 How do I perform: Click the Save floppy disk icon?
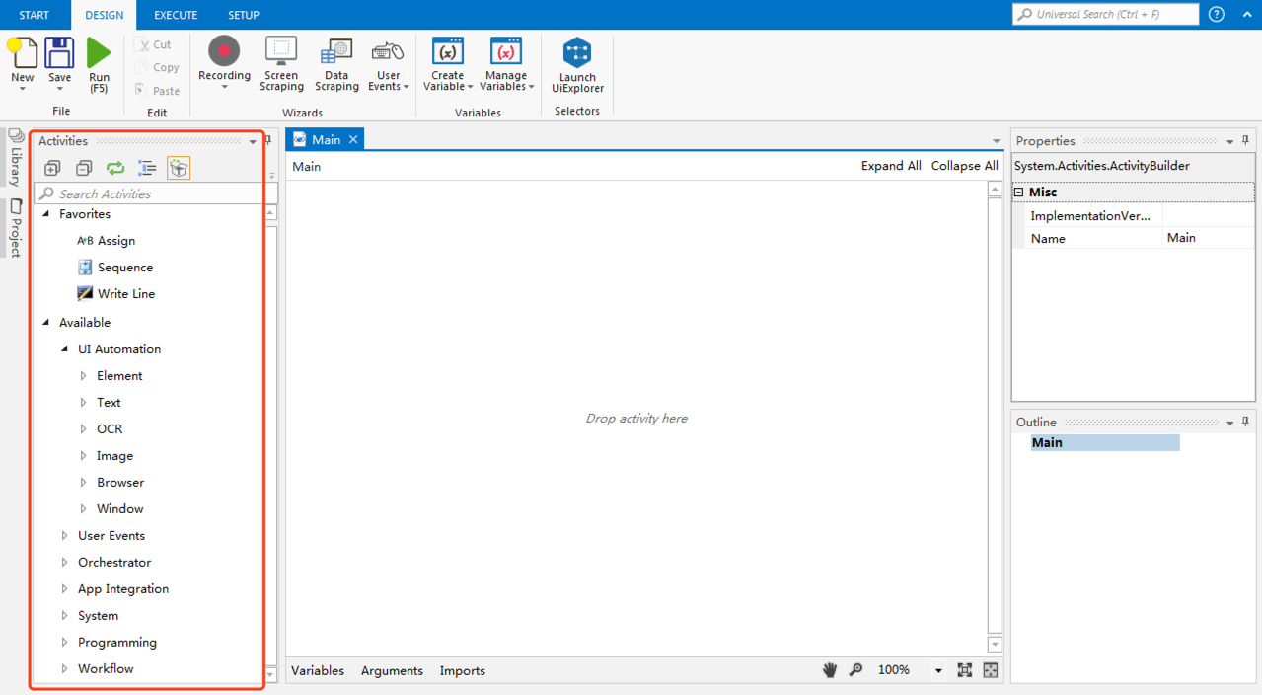coord(60,53)
